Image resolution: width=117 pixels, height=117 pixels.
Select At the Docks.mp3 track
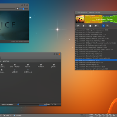tap(96, 32)
